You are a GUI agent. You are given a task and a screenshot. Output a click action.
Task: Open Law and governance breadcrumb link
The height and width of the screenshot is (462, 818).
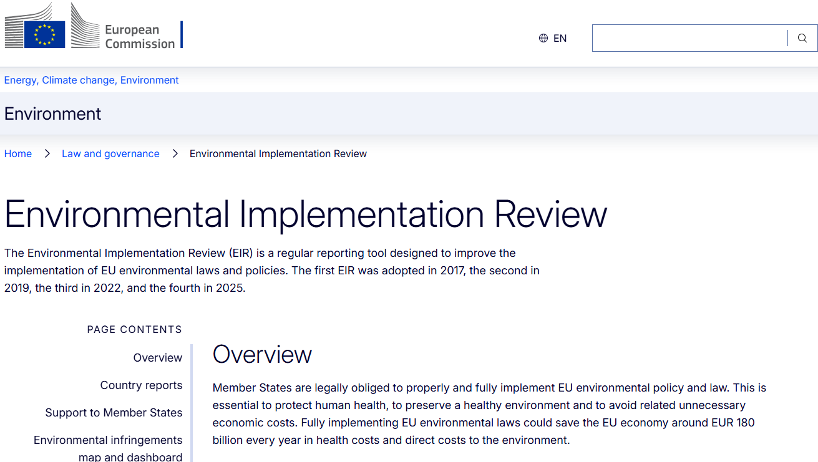pyautogui.click(x=110, y=153)
